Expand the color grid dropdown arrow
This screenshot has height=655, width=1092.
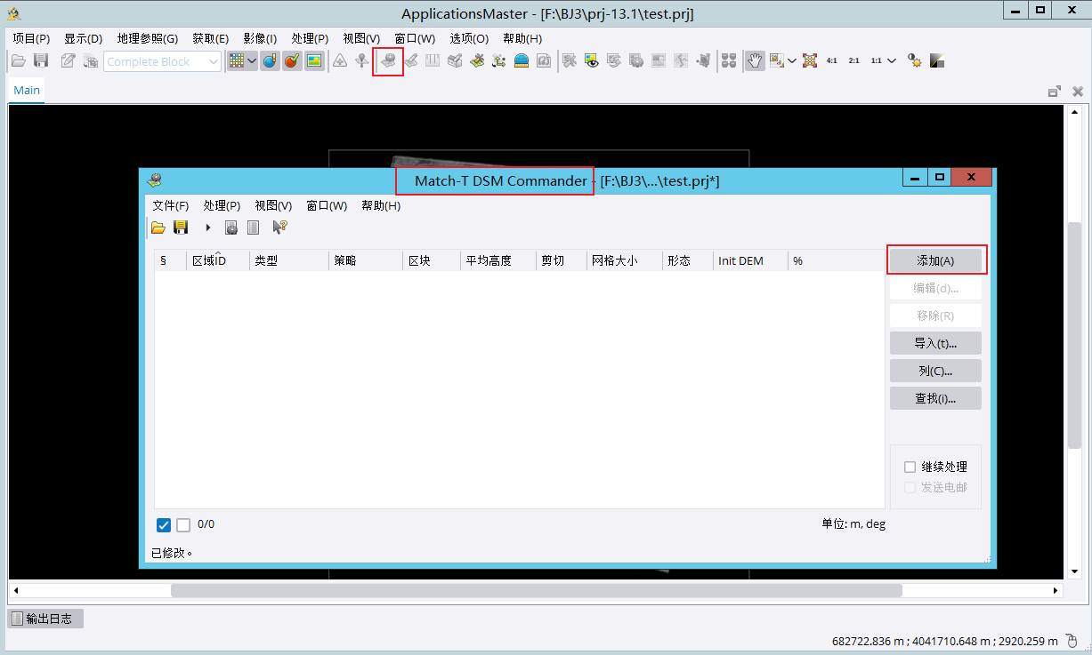tap(252, 61)
